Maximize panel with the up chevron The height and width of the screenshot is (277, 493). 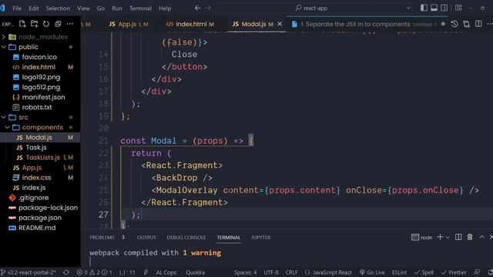pyautogui.click(x=481, y=237)
